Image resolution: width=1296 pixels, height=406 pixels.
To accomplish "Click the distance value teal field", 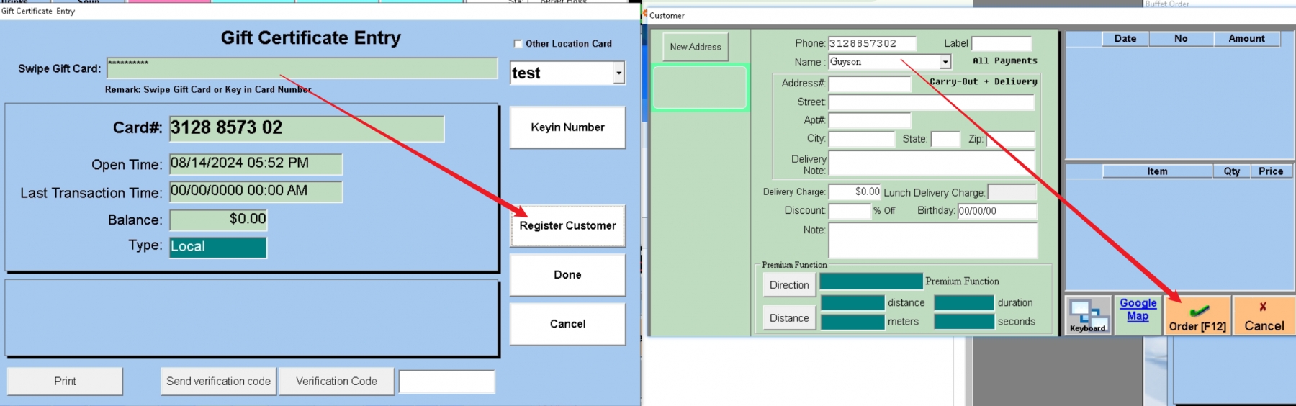I will [852, 303].
